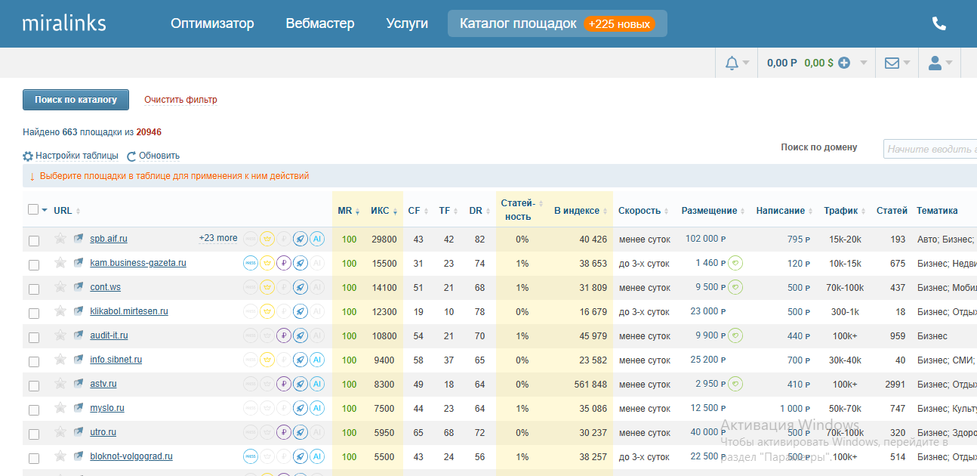The height and width of the screenshot is (476, 977).
Task: Click the AI icon in the info.sibnet.ru row
Action: click(317, 360)
